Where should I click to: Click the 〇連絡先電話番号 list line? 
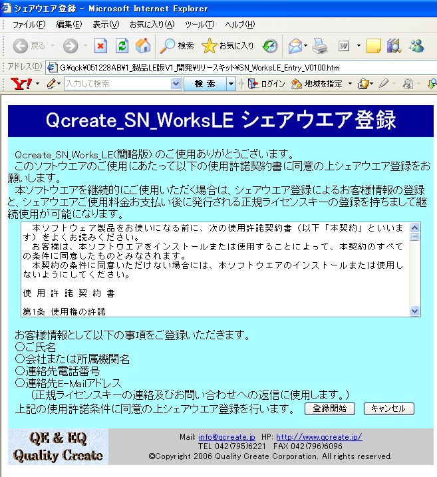(57, 371)
